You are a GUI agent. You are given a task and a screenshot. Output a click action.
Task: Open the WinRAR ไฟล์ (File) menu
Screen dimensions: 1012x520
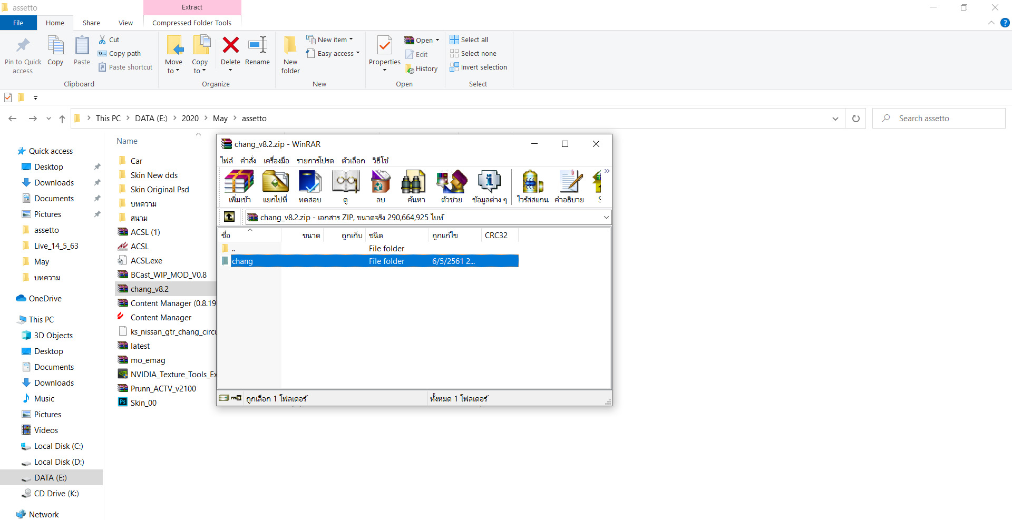(x=227, y=160)
